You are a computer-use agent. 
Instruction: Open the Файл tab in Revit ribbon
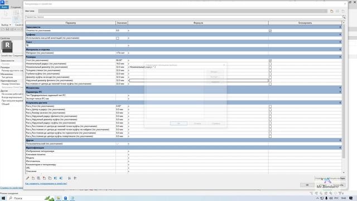(4, 7)
